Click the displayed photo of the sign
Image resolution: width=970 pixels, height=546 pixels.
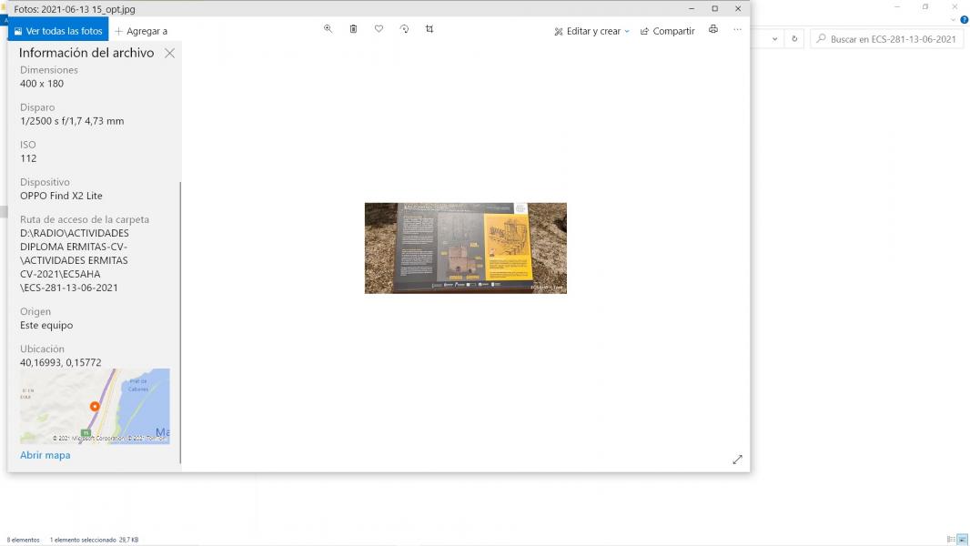point(465,248)
